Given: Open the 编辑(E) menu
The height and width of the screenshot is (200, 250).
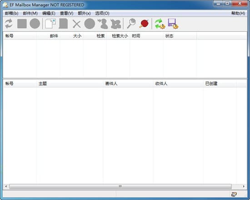Looking at the screenshot, I should [49, 13].
